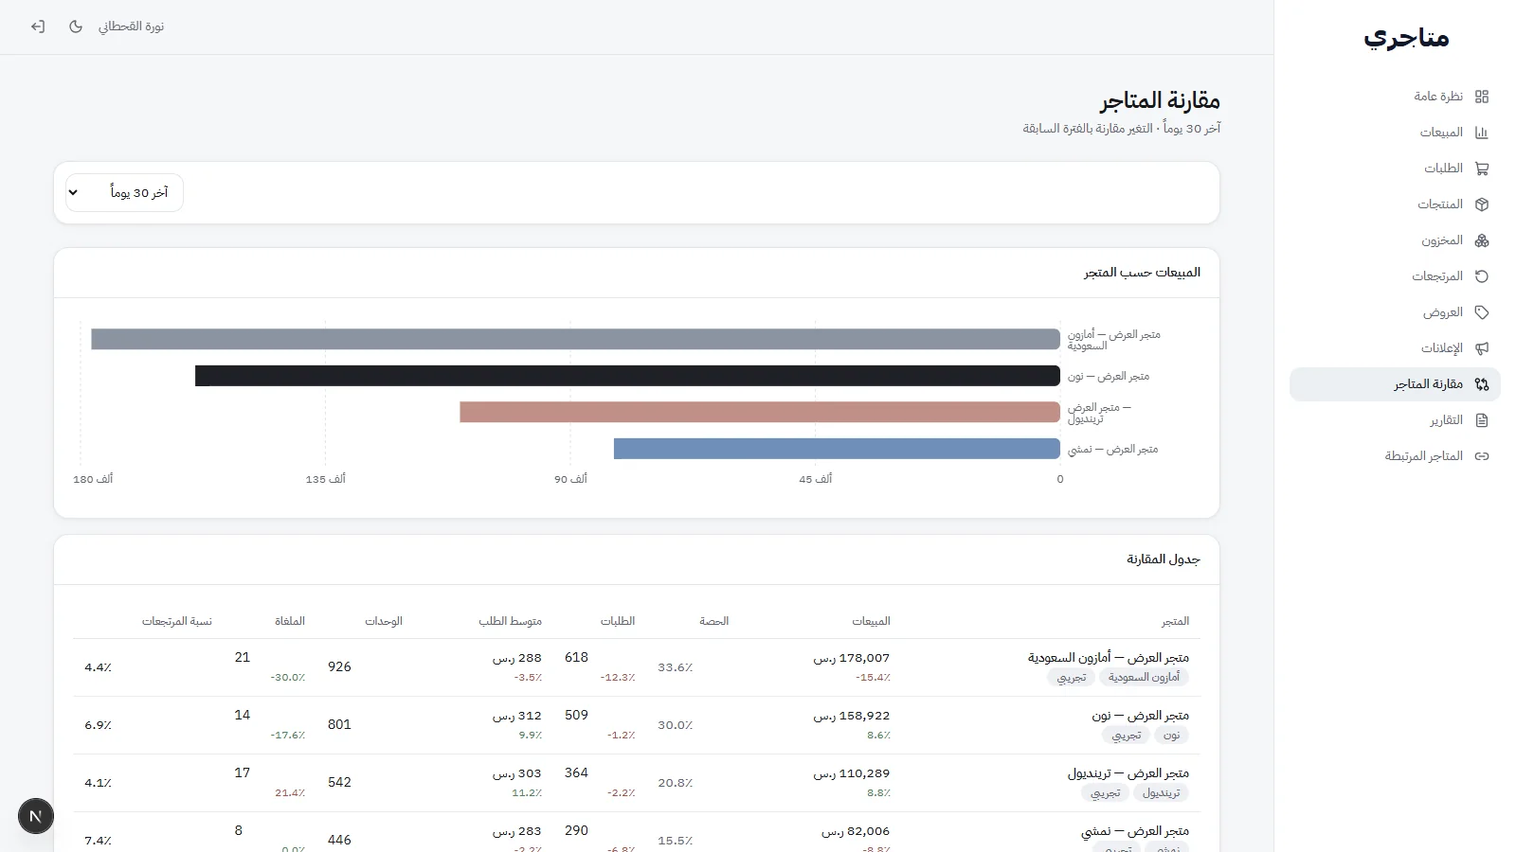Click the share value 33.6٪
1516x852 pixels.
676,667
